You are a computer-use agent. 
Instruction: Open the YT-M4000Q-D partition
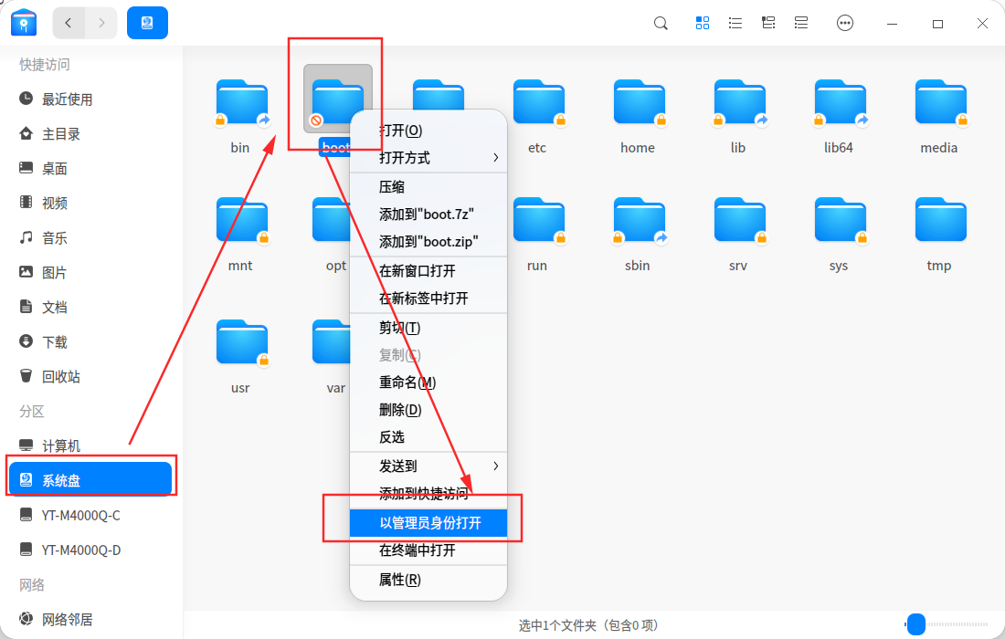pyautogui.click(x=90, y=550)
